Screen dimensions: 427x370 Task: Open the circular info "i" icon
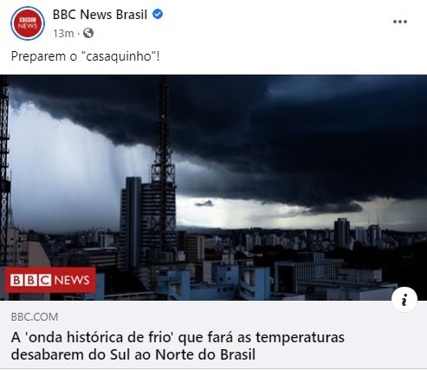404,300
